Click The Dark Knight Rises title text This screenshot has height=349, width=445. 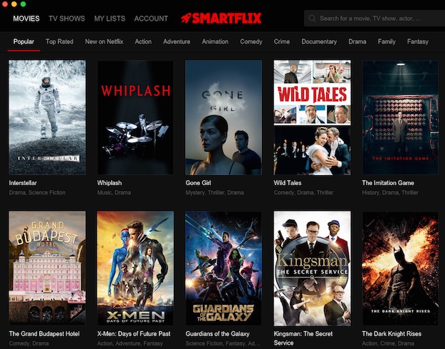(x=392, y=333)
